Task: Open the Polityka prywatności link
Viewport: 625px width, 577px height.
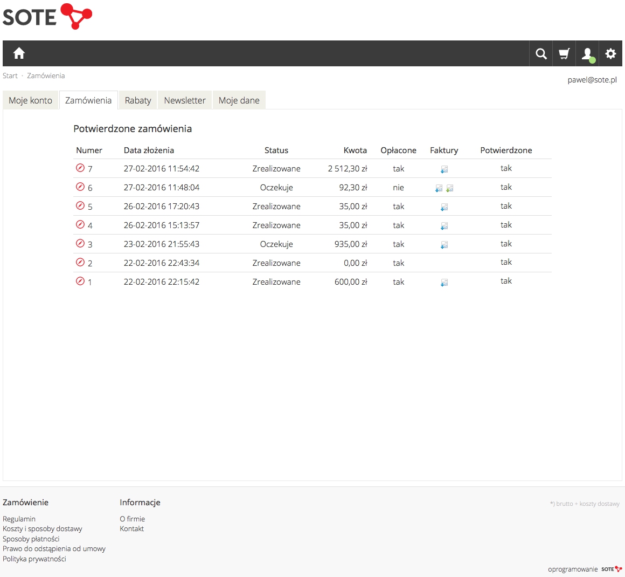Action: pyautogui.click(x=34, y=559)
